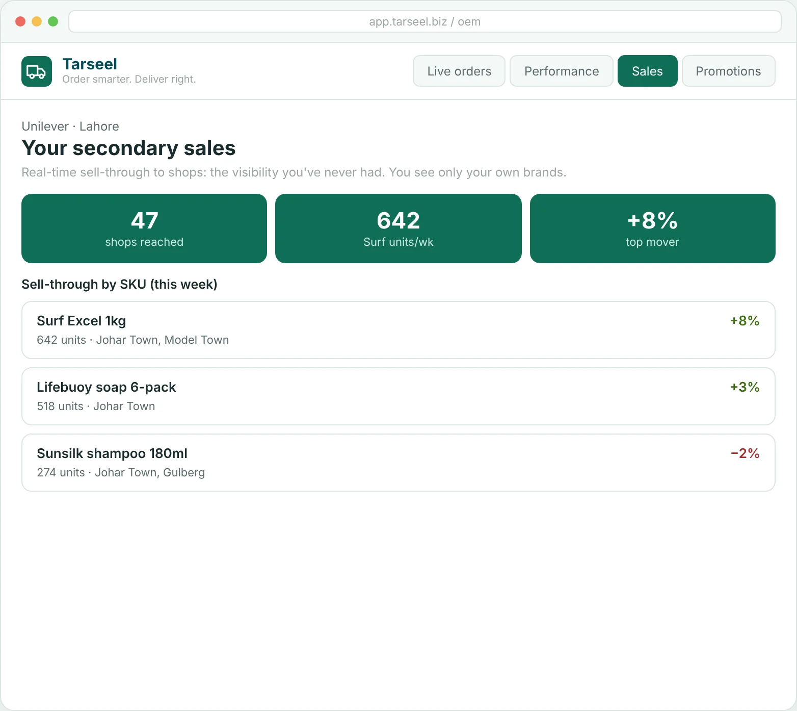
Task: Click the Tarseel delivery truck logo icon
Action: pyautogui.click(x=37, y=71)
